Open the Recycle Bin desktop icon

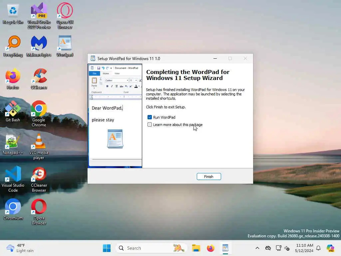(x=13, y=14)
